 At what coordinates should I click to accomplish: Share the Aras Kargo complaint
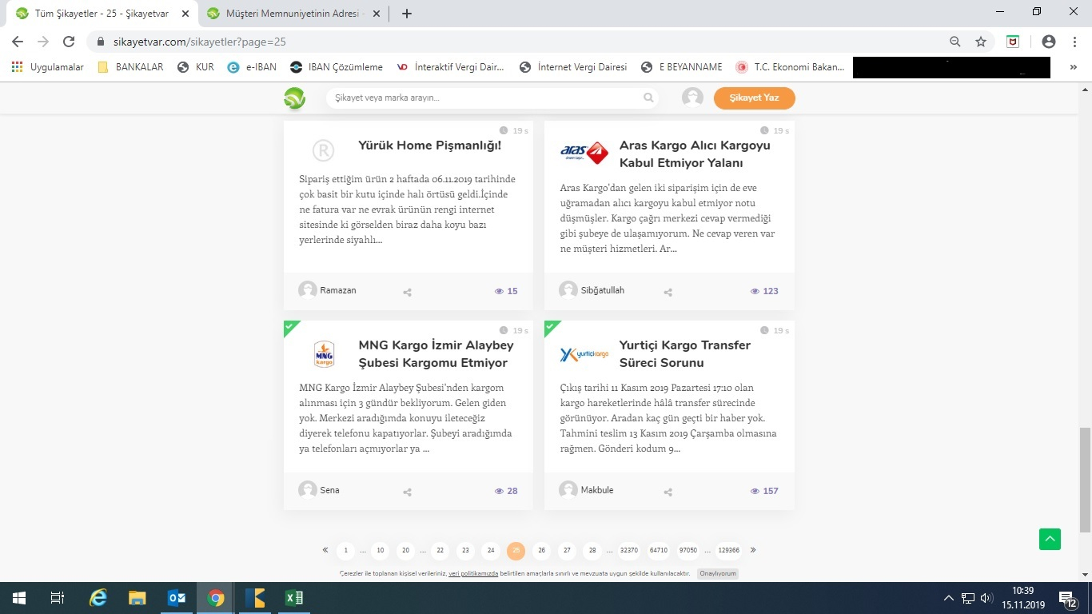(x=668, y=292)
